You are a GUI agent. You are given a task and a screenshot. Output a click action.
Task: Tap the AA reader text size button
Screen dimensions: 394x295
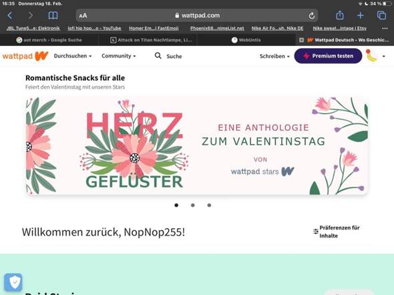pyautogui.click(x=83, y=15)
